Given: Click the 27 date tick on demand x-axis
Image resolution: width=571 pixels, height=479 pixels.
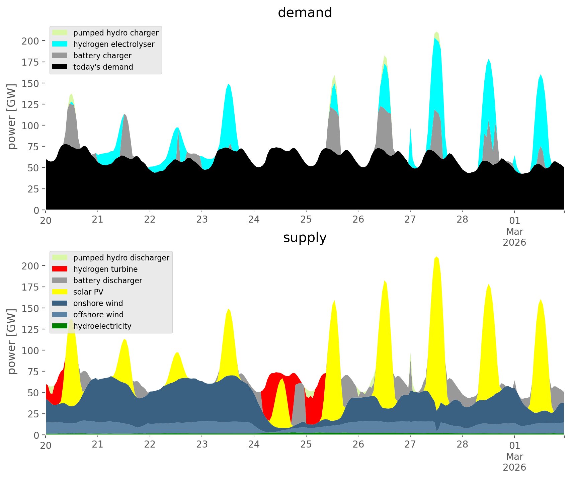Looking at the screenshot, I should (x=410, y=220).
